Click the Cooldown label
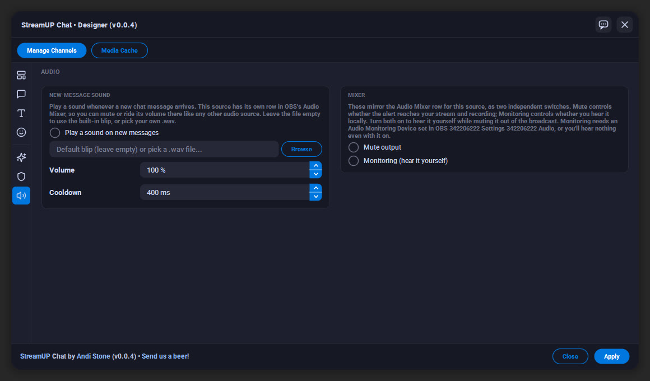Screen dimensions: 650x381 coord(65,192)
